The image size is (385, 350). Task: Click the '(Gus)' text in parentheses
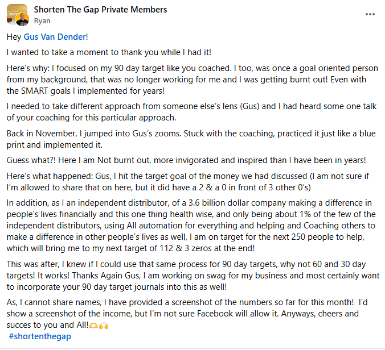(249, 106)
